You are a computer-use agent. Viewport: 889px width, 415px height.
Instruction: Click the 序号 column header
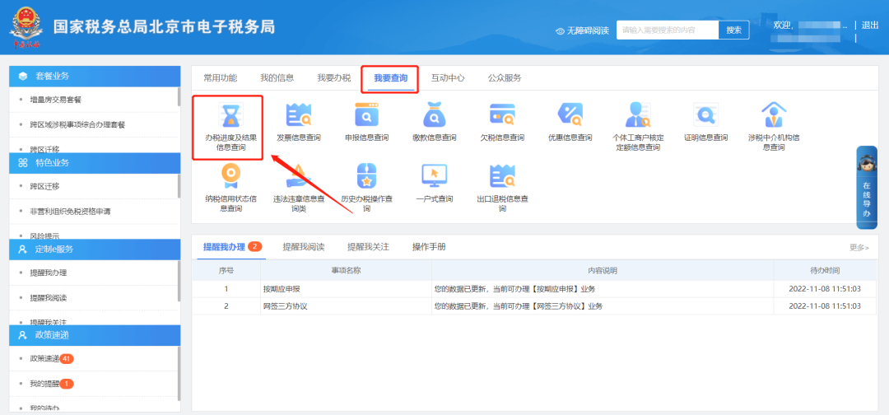coord(226,270)
